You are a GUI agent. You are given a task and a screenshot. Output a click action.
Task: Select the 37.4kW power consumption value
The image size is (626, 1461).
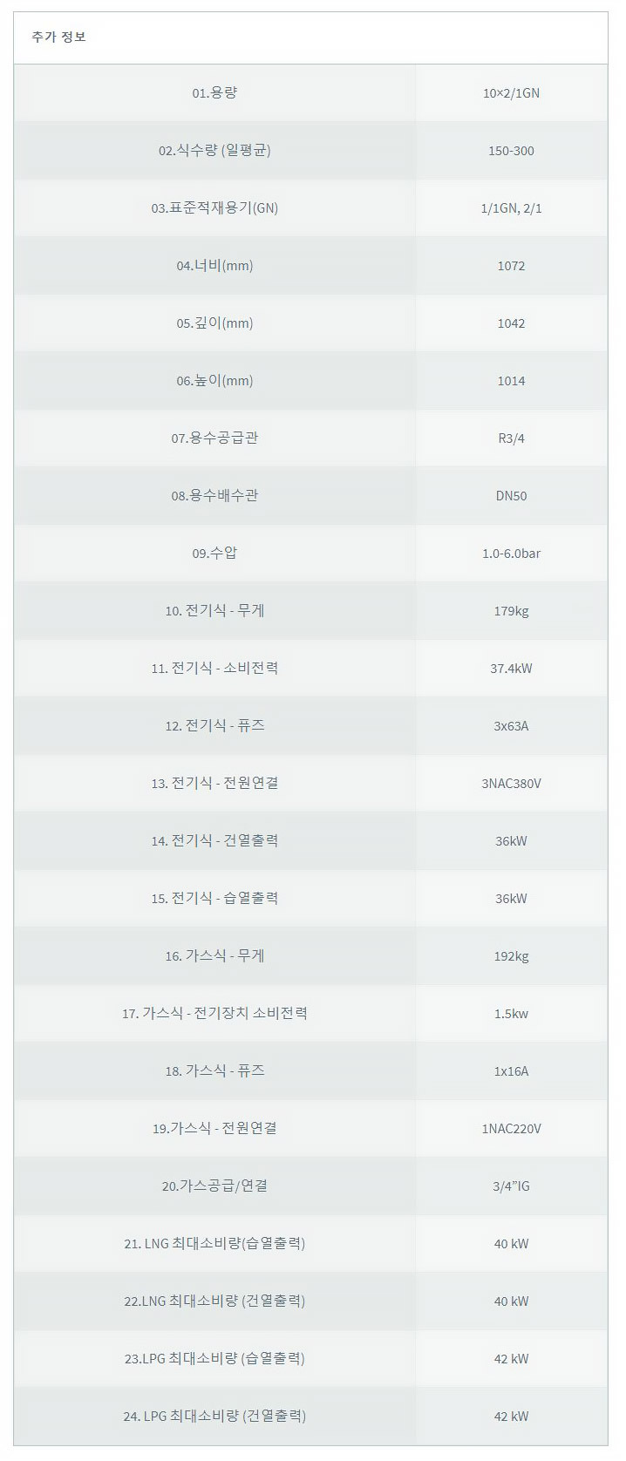(511, 669)
